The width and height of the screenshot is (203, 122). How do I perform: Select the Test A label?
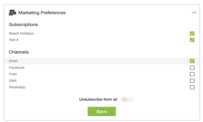pyautogui.click(x=14, y=40)
